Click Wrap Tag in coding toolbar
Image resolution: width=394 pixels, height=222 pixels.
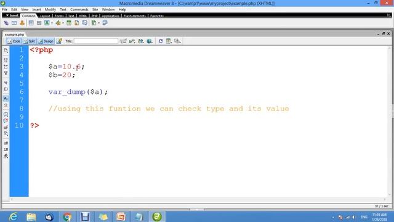pyautogui.click(x=6, y=127)
